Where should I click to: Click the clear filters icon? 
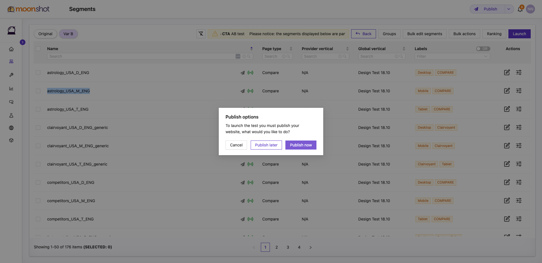pyautogui.click(x=201, y=34)
